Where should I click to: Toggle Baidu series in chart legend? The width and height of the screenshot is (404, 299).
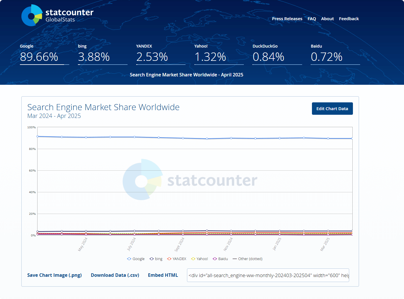point(220,259)
